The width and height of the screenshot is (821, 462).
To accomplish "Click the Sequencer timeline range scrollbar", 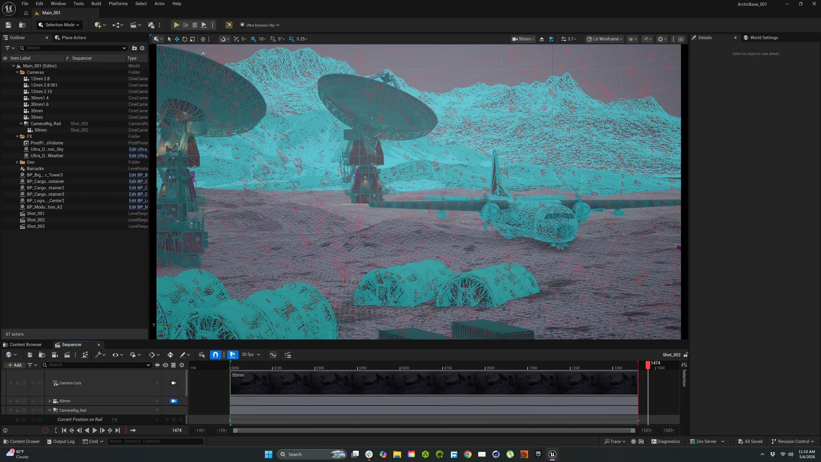I will pos(434,430).
